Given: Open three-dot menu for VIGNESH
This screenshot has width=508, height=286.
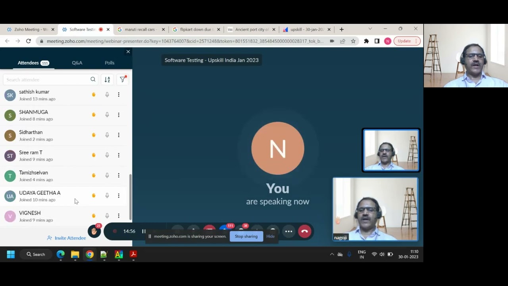Looking at the screenshot, I should tap(118, 216).
